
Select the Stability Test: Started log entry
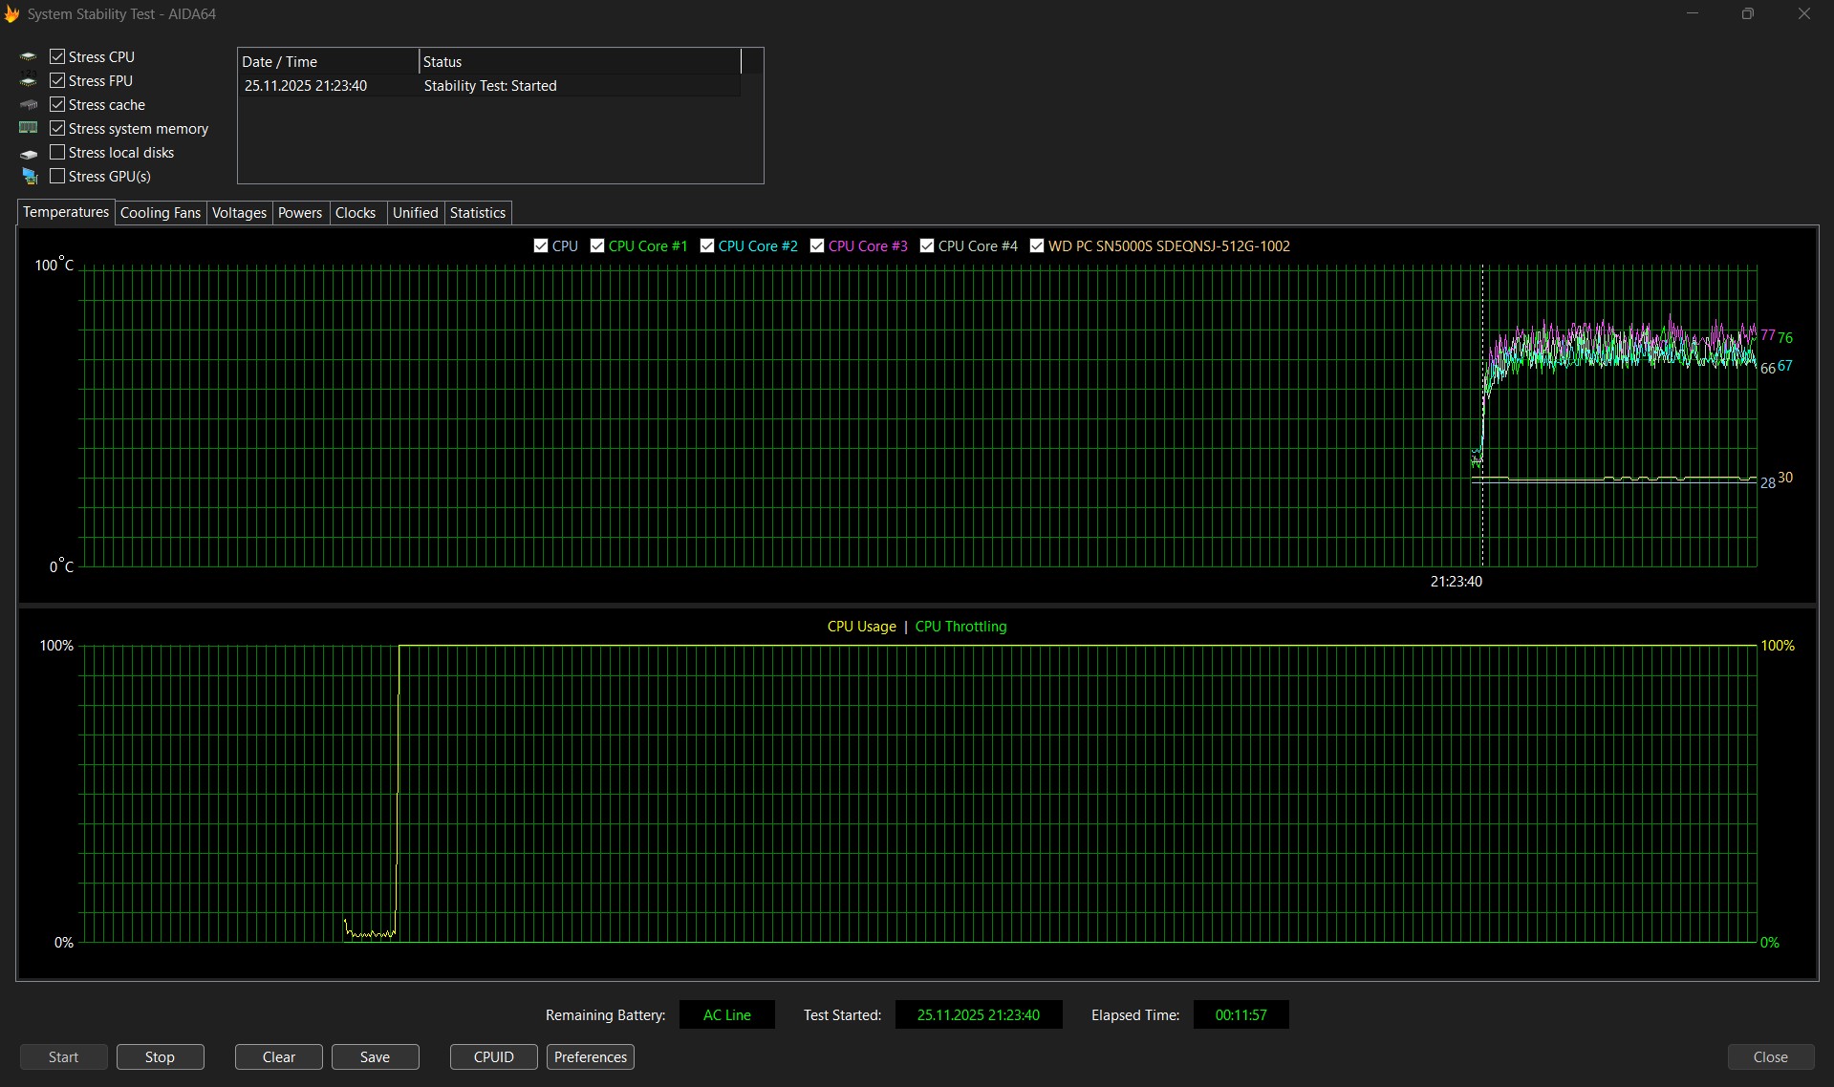[489, 86]
